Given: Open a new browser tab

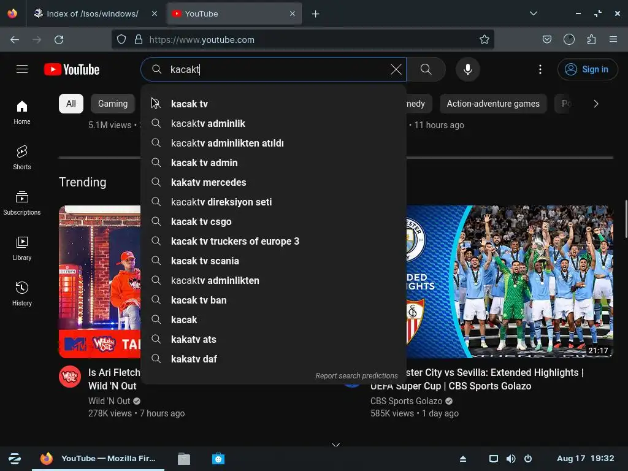Looking at the screenshot, I should 316,14.
